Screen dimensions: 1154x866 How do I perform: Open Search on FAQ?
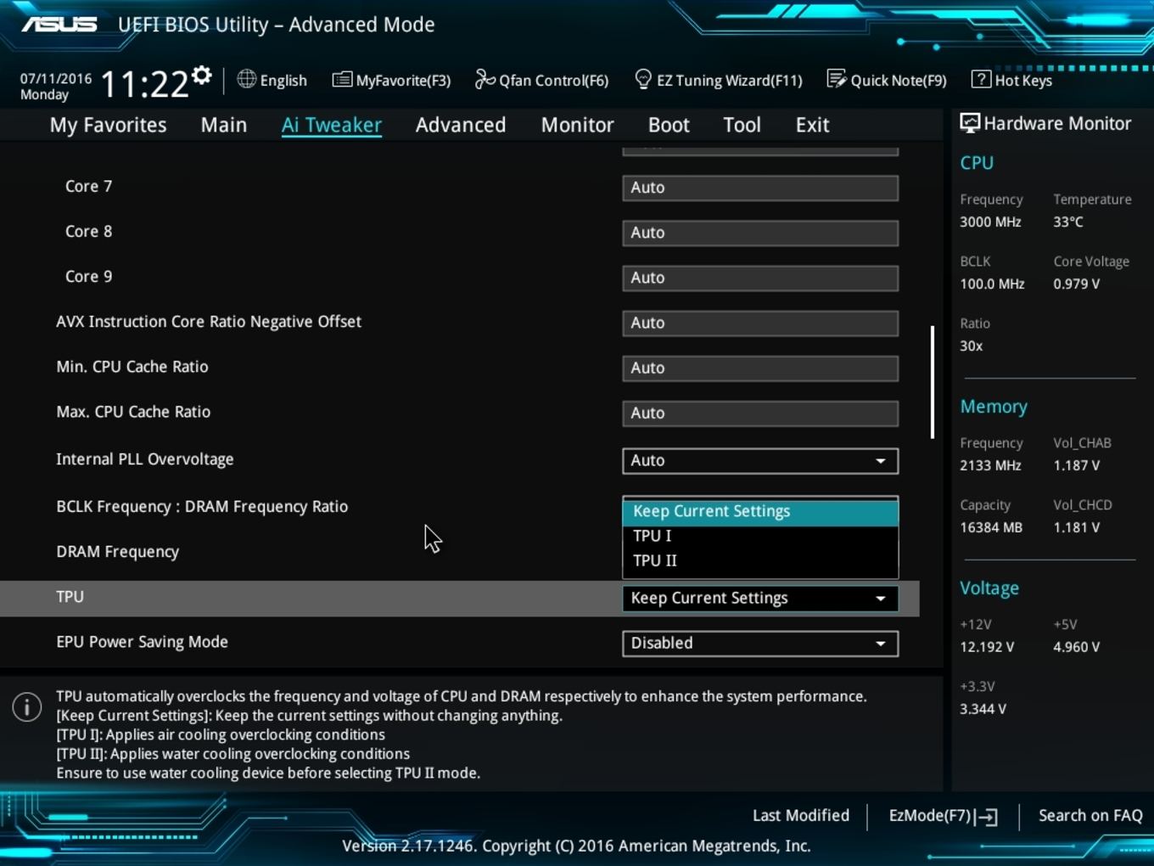pyautogui.click(x=1090, y=816)
